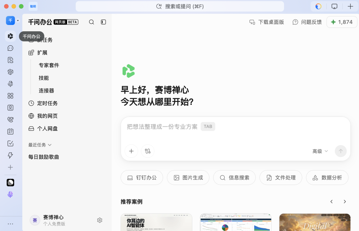
Task: Open the 千问办公 icon in the left dock
Action: tap(10, 36)
